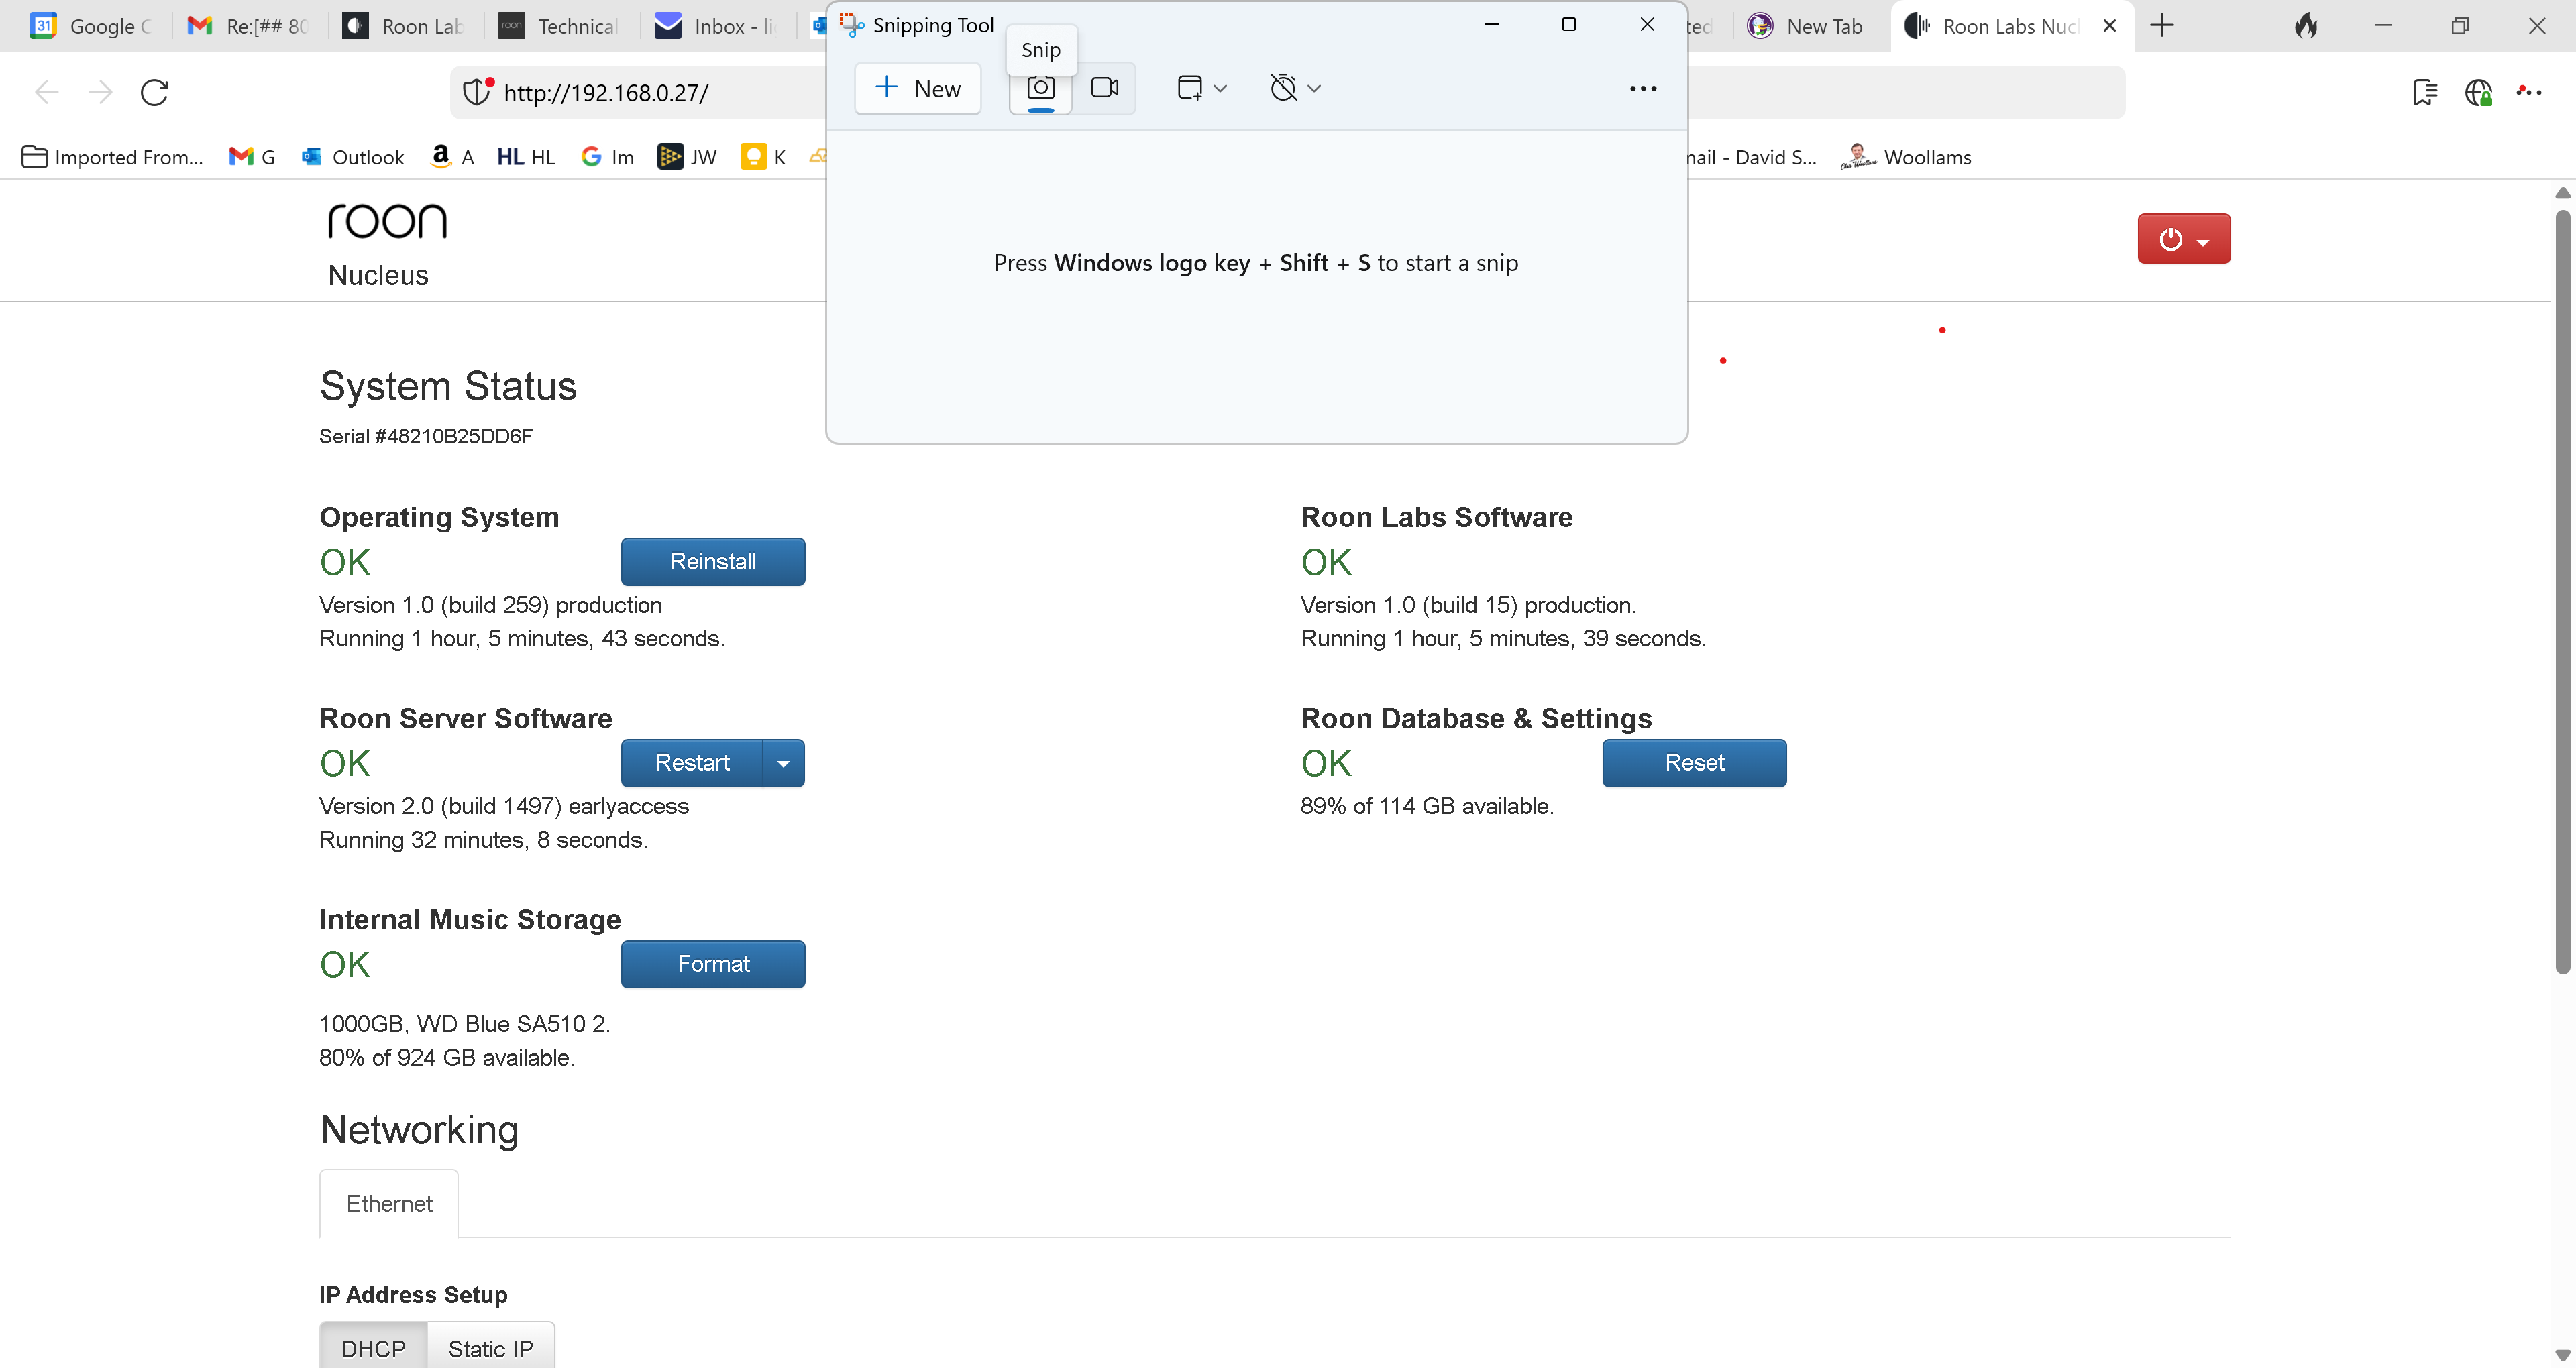Click scrollbar up arrow
This screenshot has height=1368, width=2576.
2562,193
